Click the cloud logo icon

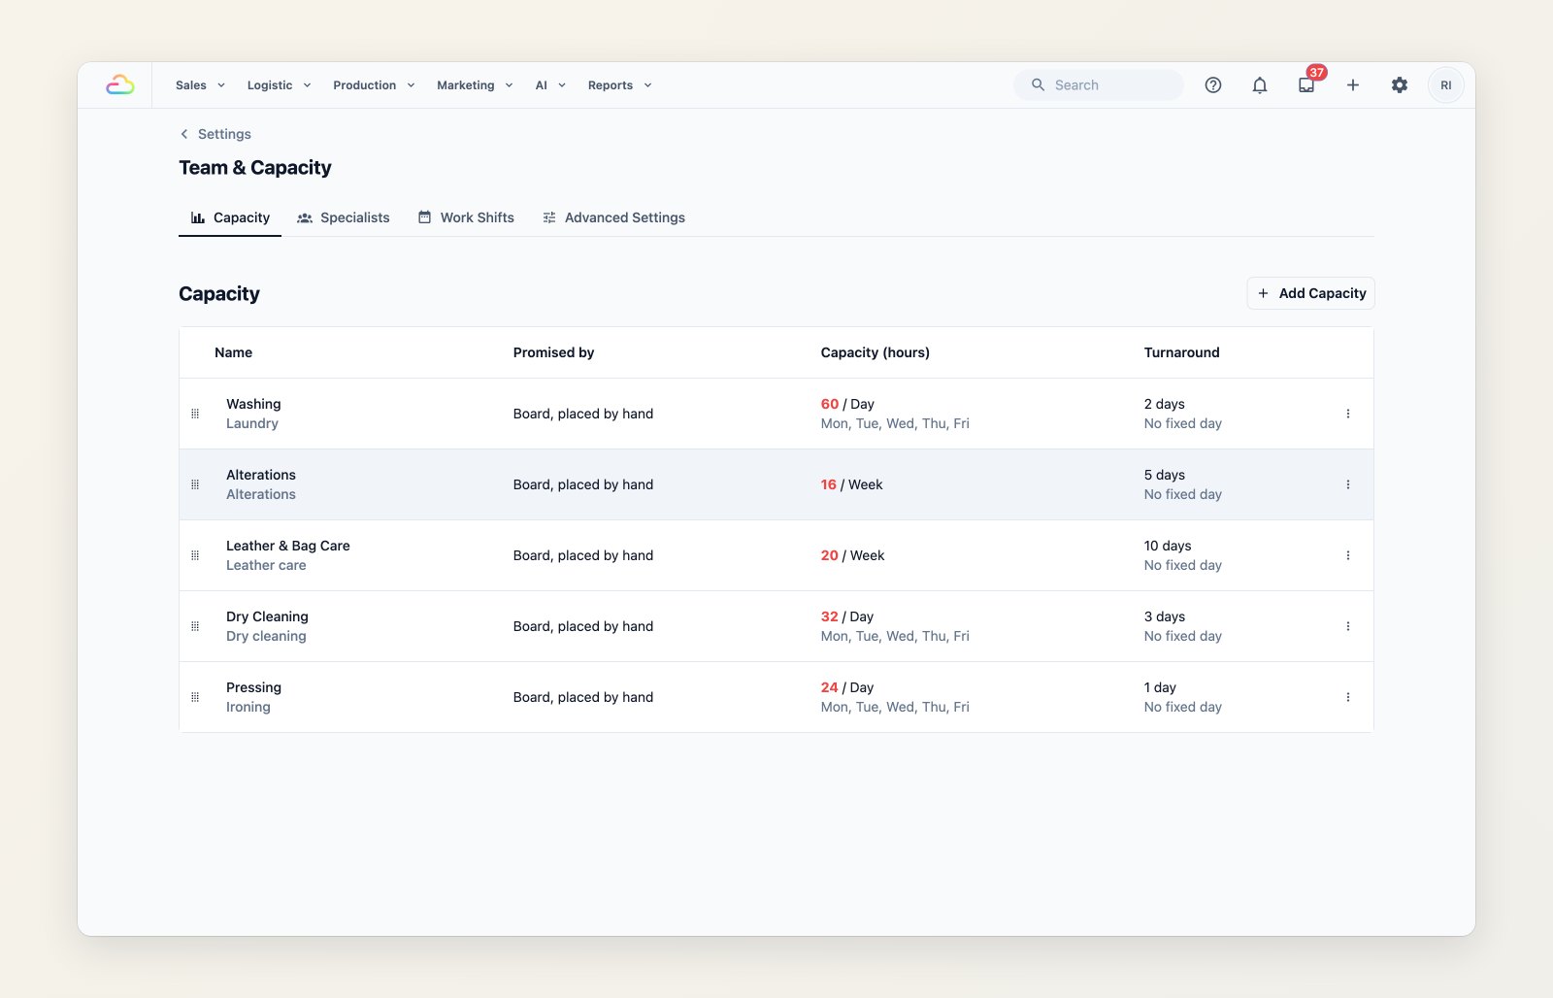[x=120, y=85]
